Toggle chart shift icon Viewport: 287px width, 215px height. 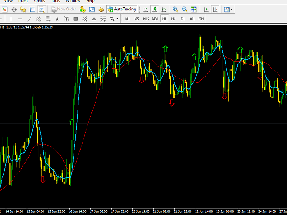(215, 9)
